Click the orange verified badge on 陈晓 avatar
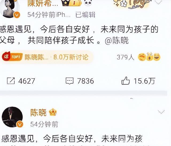This screenshot has width=171, height=146. (20, 124)
